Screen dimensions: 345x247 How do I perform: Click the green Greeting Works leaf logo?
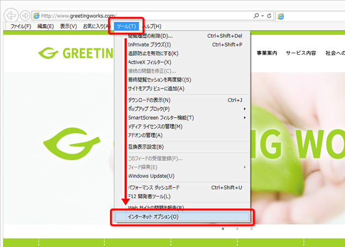[49, 53]
